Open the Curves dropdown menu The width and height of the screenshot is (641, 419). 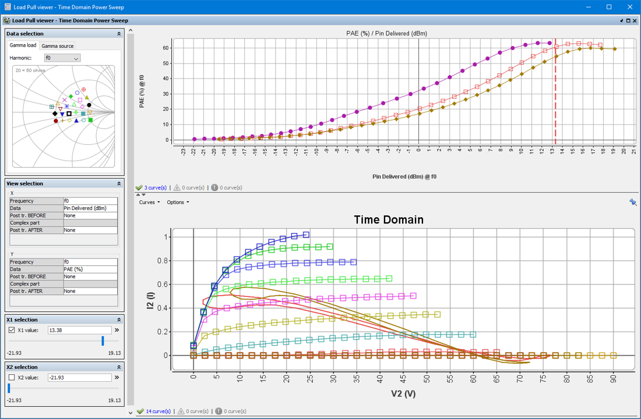(x=149, y=202)
